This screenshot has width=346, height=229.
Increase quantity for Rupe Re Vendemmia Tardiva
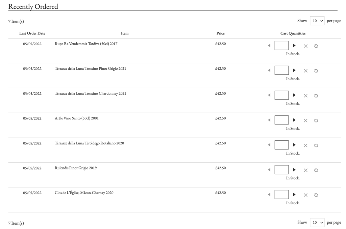(294, 45)
